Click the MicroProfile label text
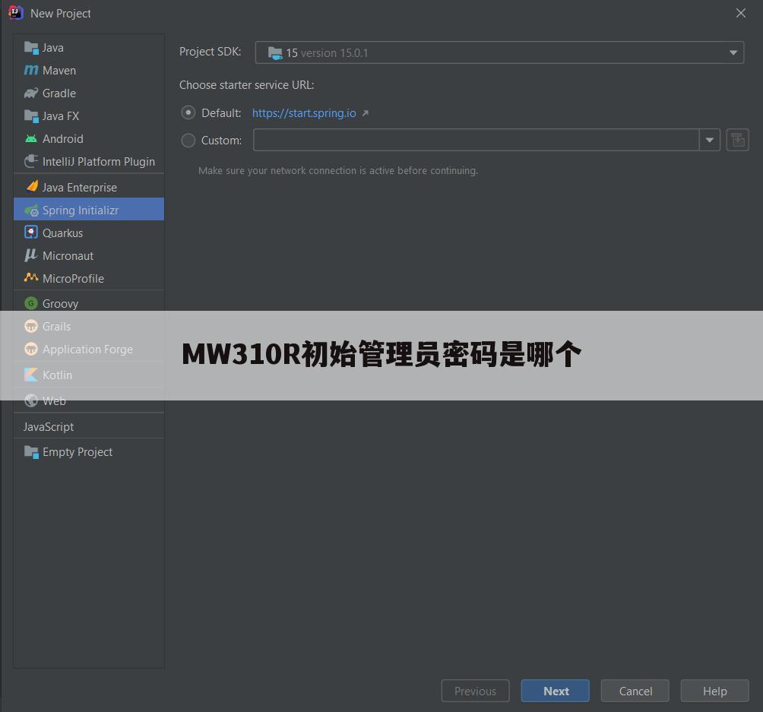Screen dimensions: 763x712 (74, 278)
